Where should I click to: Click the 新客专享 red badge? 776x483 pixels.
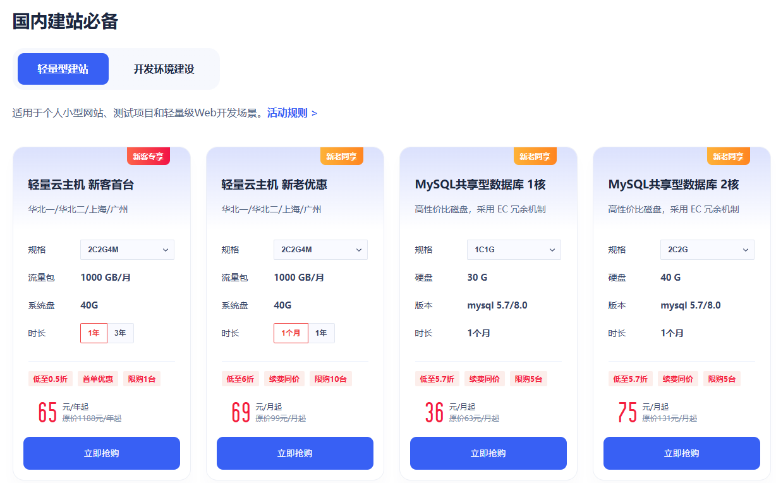(149, 156)
